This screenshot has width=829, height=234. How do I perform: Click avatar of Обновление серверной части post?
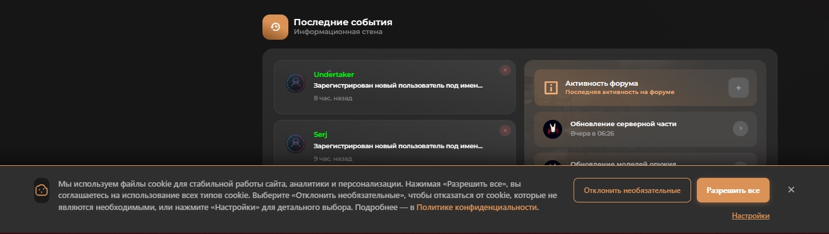[x=553, y=129]
